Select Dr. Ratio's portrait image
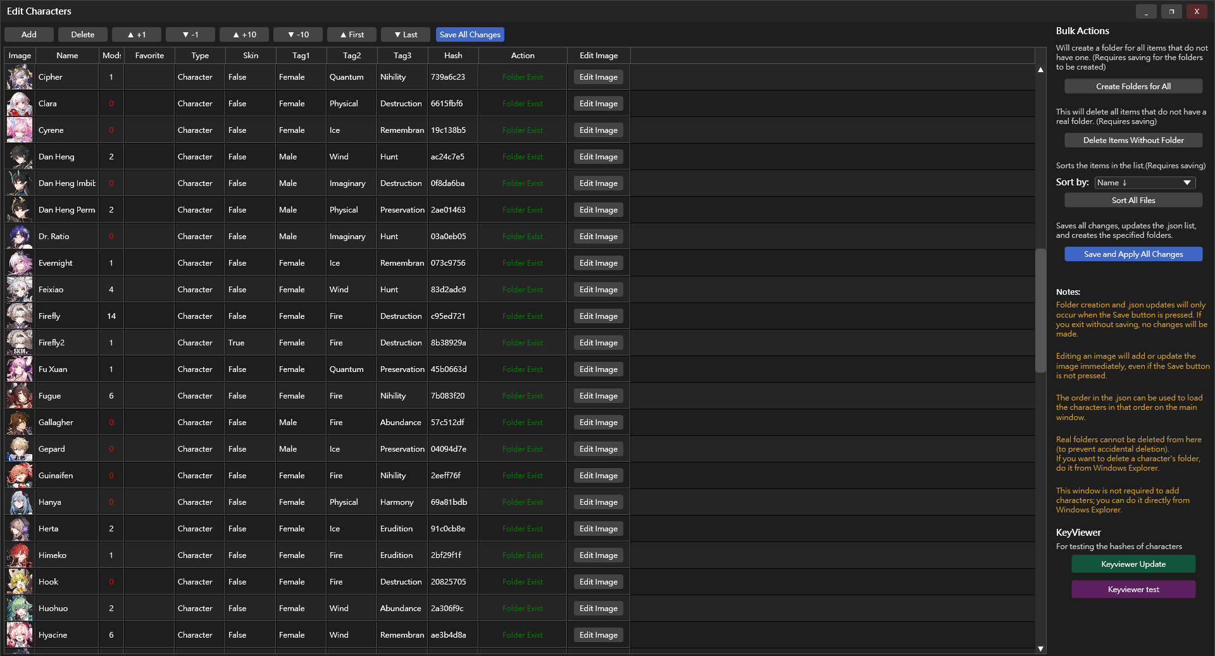1215x656 pixels. (20, 237)
